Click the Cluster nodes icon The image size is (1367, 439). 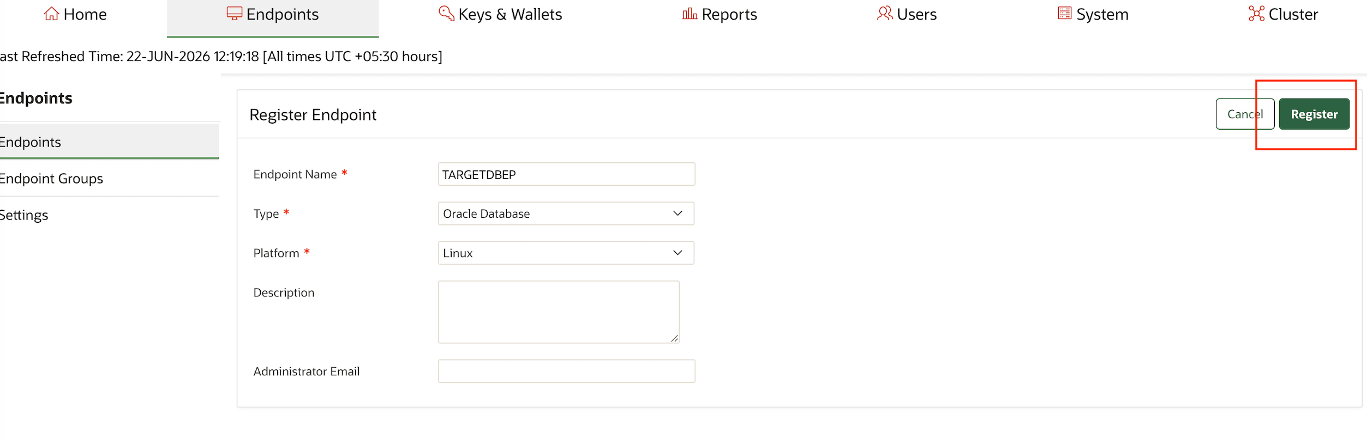click(x=1256, y=14)
